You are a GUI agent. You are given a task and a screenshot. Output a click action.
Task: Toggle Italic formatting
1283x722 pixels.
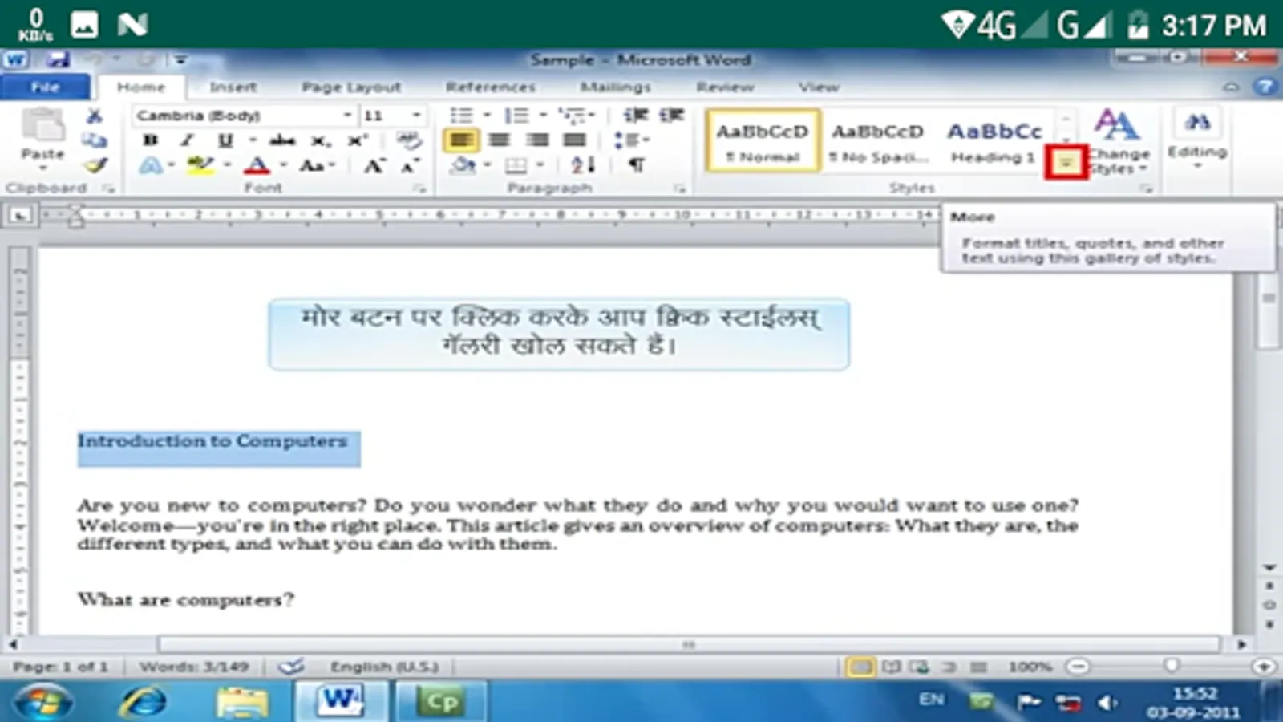coord(187,140)
